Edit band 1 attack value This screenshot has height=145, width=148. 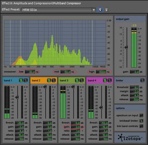(x=20, y=135)
